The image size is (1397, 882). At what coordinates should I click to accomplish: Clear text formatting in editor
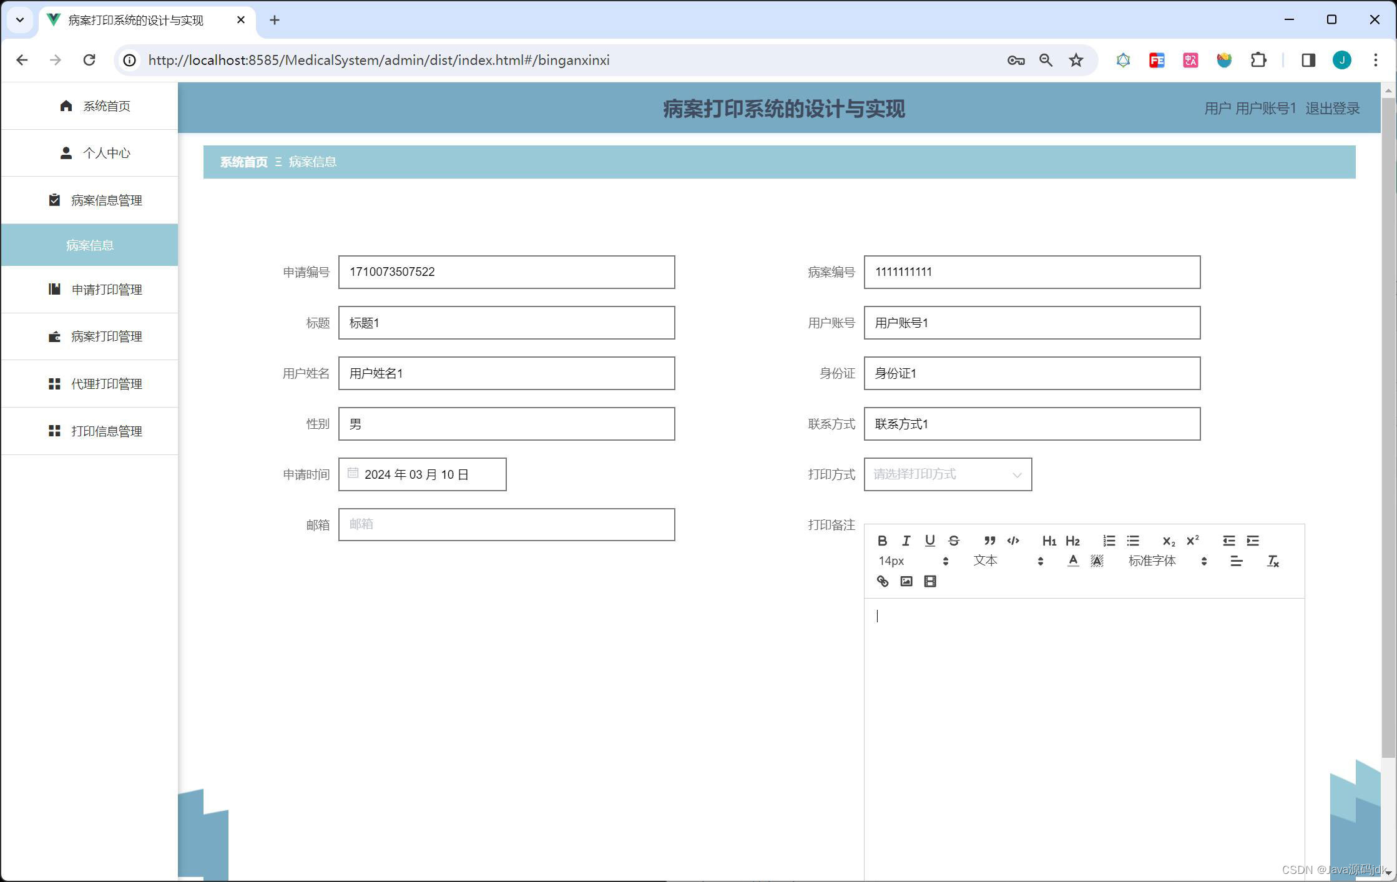tap(1273, 561)
